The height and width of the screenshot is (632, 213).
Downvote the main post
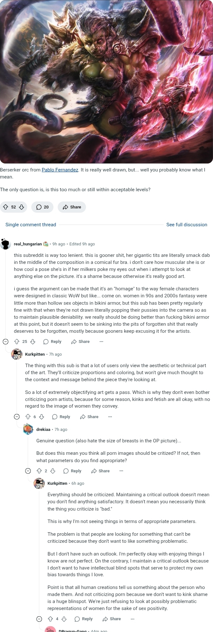(22, 207)
